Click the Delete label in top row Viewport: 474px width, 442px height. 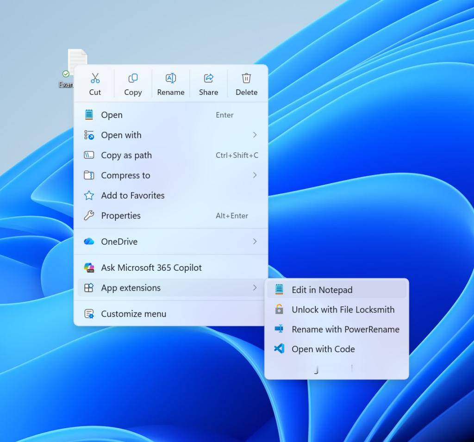click(x=246, y=92)
